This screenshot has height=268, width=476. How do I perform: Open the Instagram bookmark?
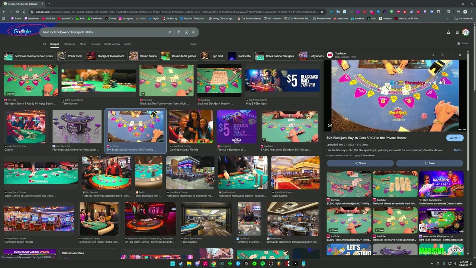[126, 18]
